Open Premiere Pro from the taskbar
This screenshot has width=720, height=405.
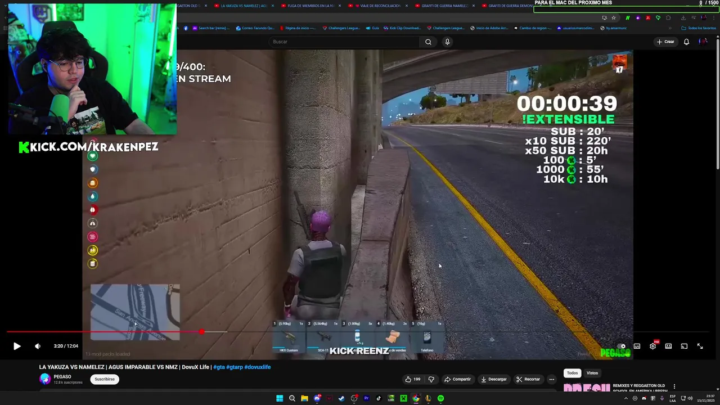pyautogui.click(x=366, y=398)
